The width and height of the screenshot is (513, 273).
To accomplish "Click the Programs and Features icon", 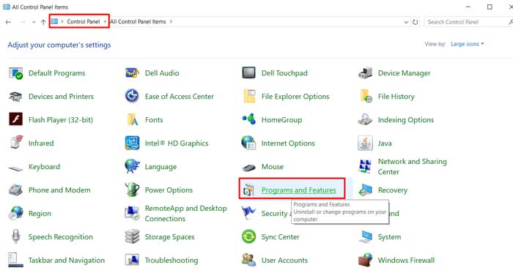I will pos(248,190).
